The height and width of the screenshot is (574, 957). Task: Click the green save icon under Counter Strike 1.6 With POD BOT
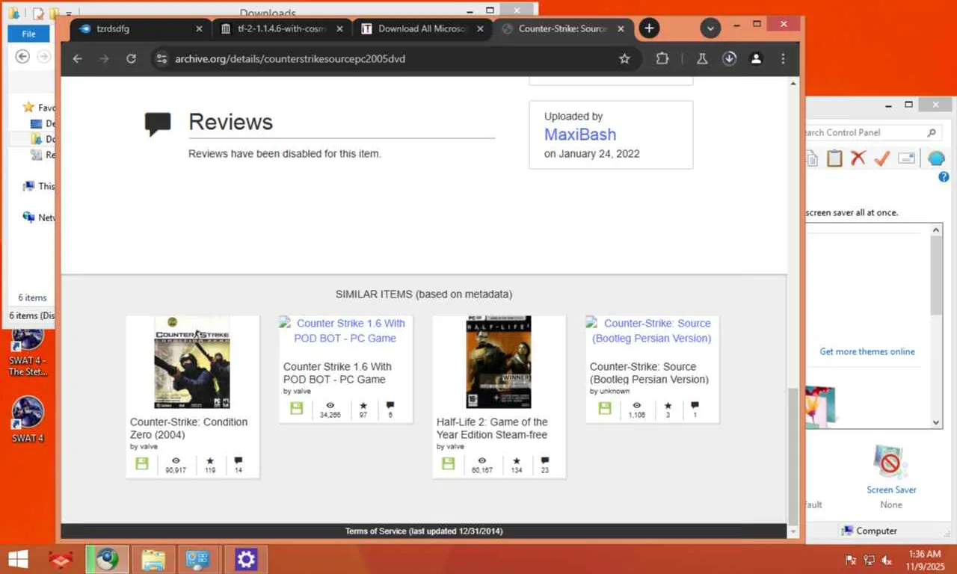[296, 408]
